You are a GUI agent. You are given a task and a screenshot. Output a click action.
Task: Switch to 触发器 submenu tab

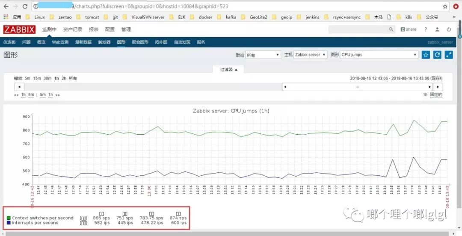tap(104, 42)
